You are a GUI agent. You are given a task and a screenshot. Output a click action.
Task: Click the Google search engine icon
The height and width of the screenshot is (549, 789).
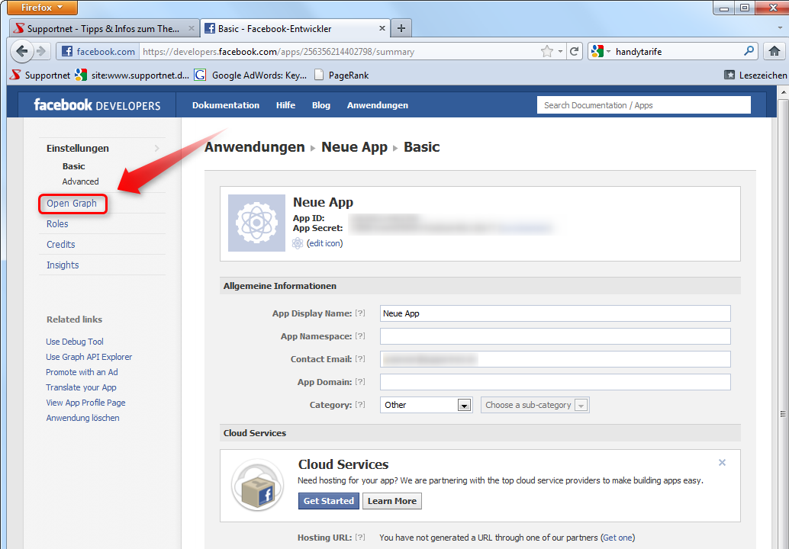click(597, 51)
